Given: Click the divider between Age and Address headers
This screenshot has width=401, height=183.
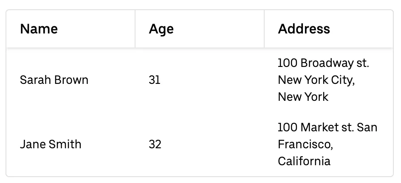Looking at the screenshot, I should [264, 29].
